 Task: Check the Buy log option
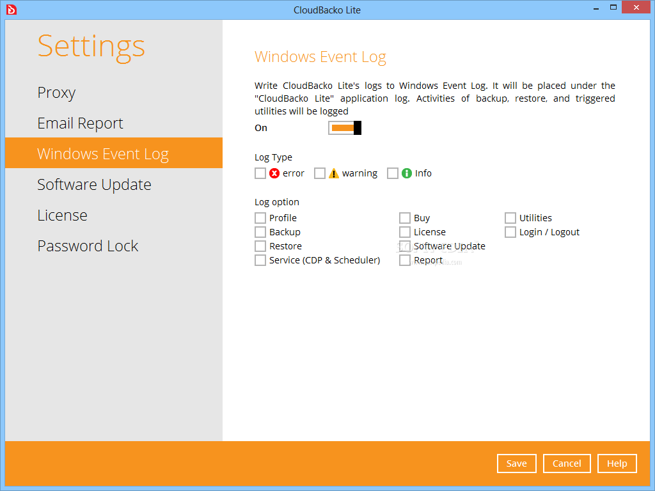[x=405, y=218]
